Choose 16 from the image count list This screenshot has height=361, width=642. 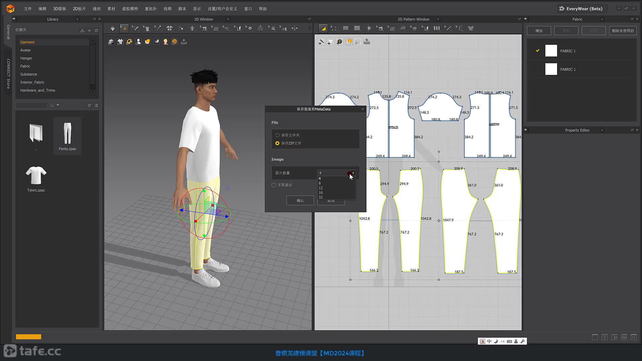pos(336,193)
